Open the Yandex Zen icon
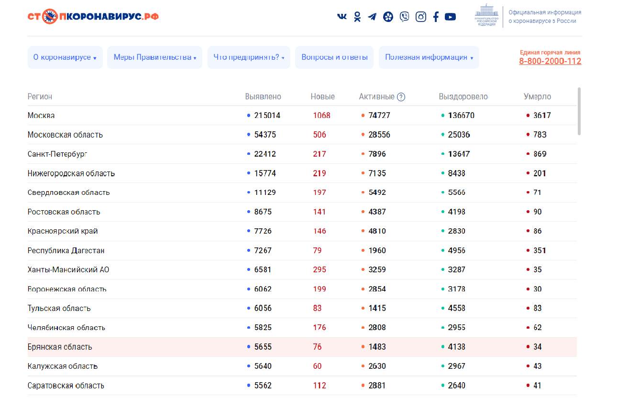 [x=388, y=17]
